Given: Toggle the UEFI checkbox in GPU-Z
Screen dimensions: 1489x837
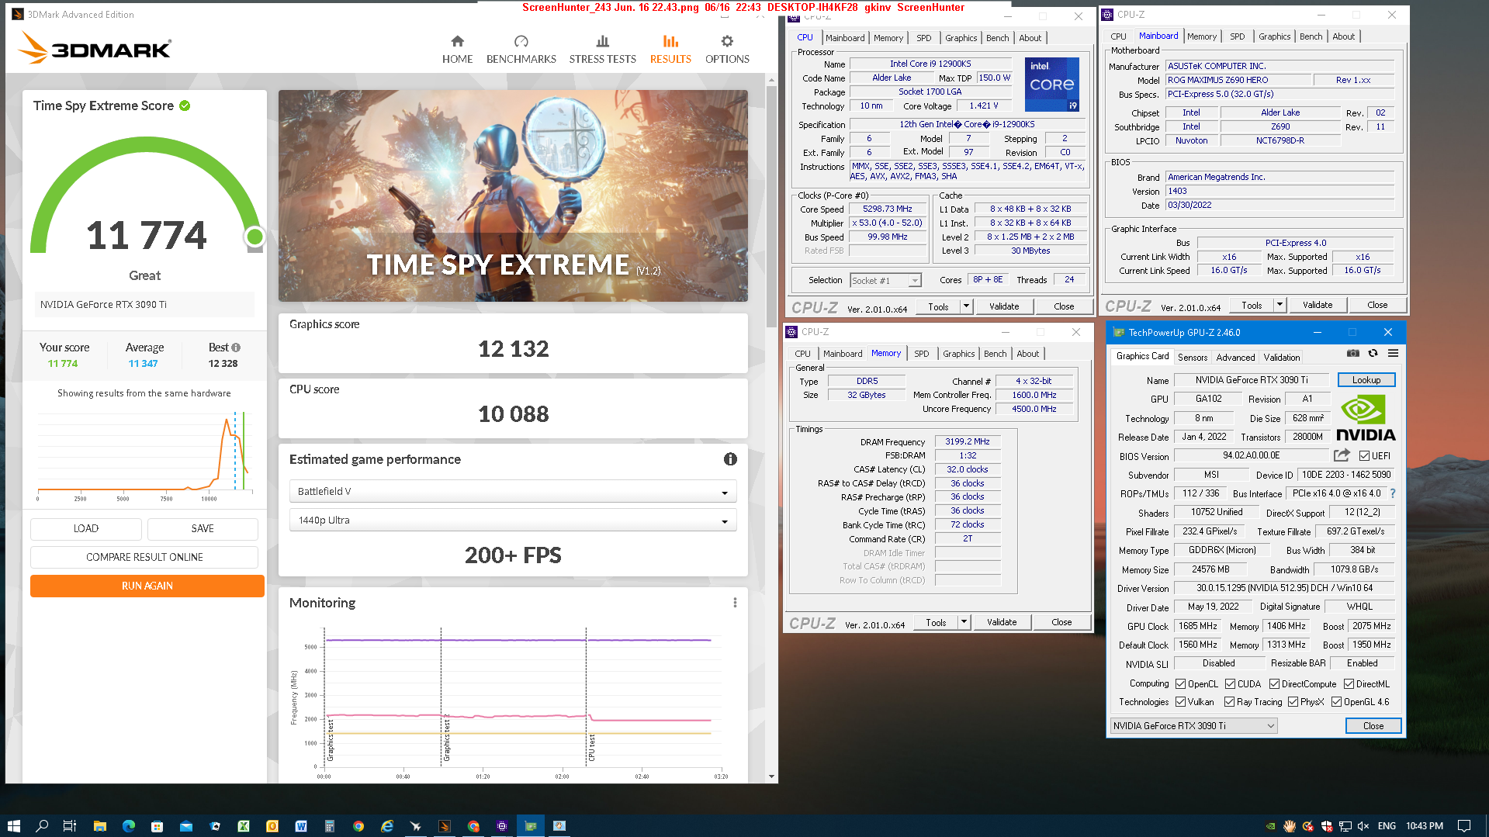Looking at the screenshot, I should pyautogui.click(x=1364, y=456).
